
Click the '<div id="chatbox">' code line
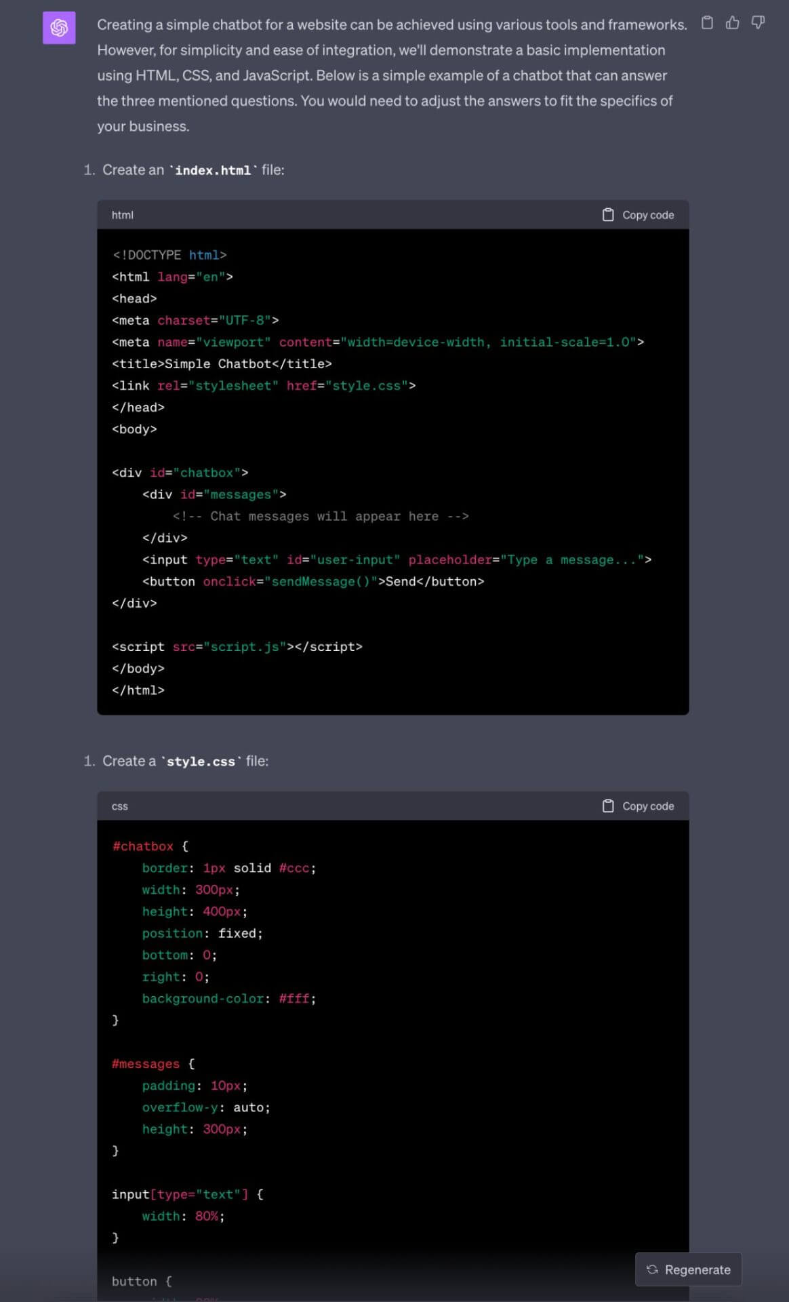(180, 473)
